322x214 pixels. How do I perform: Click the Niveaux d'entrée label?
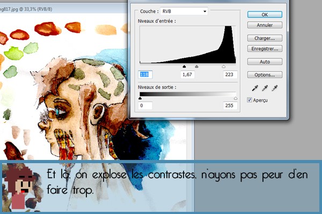(157, 21)
